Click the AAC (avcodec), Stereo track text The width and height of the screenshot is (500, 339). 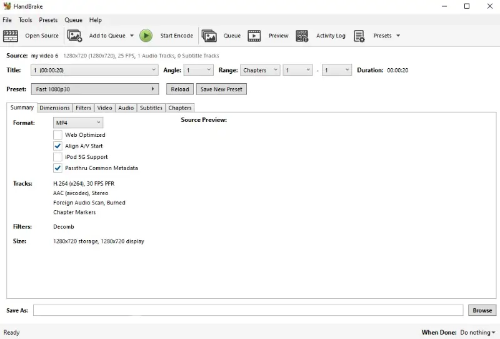(81, 193)
